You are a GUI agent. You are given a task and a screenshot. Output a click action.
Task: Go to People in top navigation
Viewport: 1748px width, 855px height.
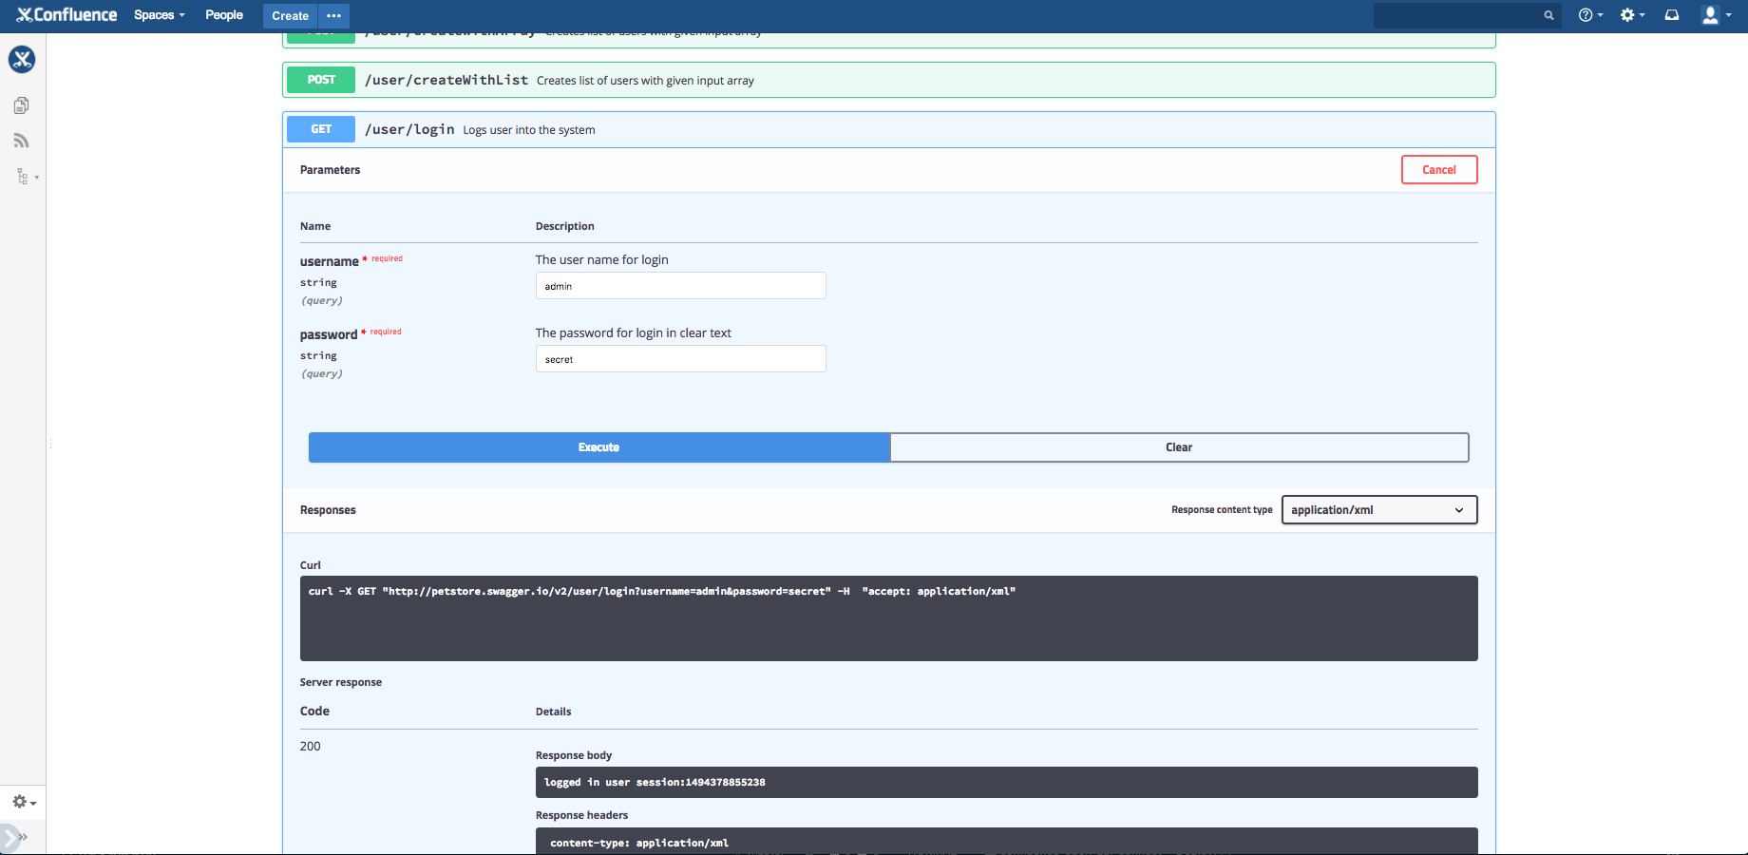coord(224,15)
